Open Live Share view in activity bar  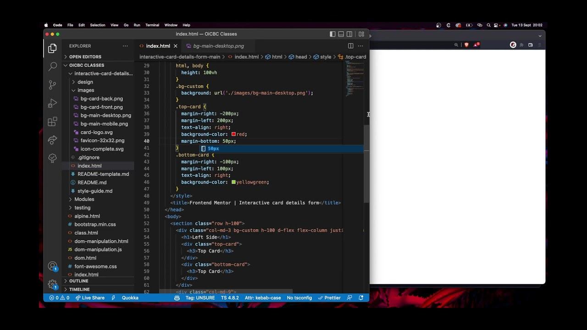click(52, 140)
